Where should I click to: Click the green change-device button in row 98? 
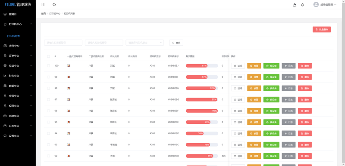(271, 88)
